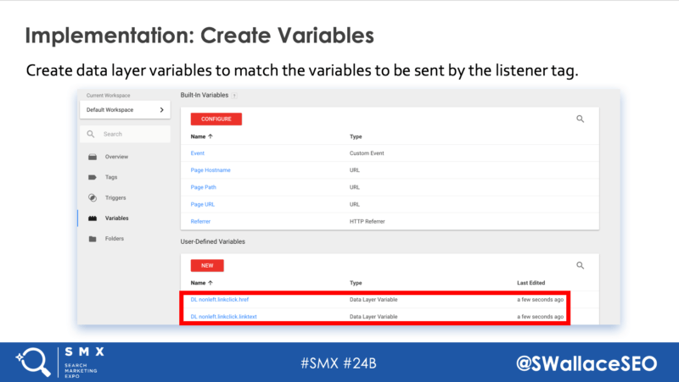The image size is (679, 382).
Task: Click the Overview icon in sidebar
Action: (93, 157)
